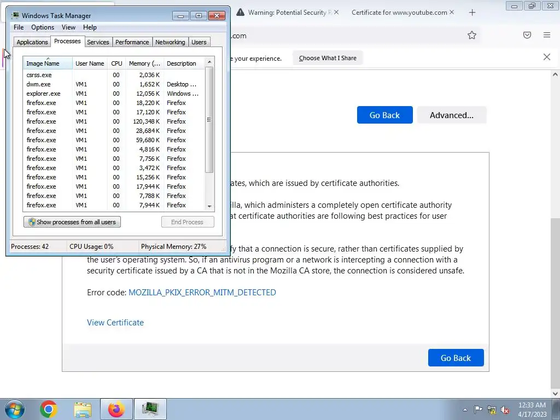The width and height of the screenshot is (560, 420).
Task: Click the muted volume tray icon
Action: pos(505,410)
